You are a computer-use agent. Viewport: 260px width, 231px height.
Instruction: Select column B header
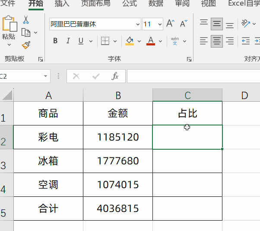click(x=118, y=95)
